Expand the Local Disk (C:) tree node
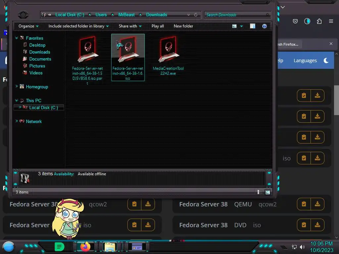This screenshot has width=339, height=254. [20, 107]
